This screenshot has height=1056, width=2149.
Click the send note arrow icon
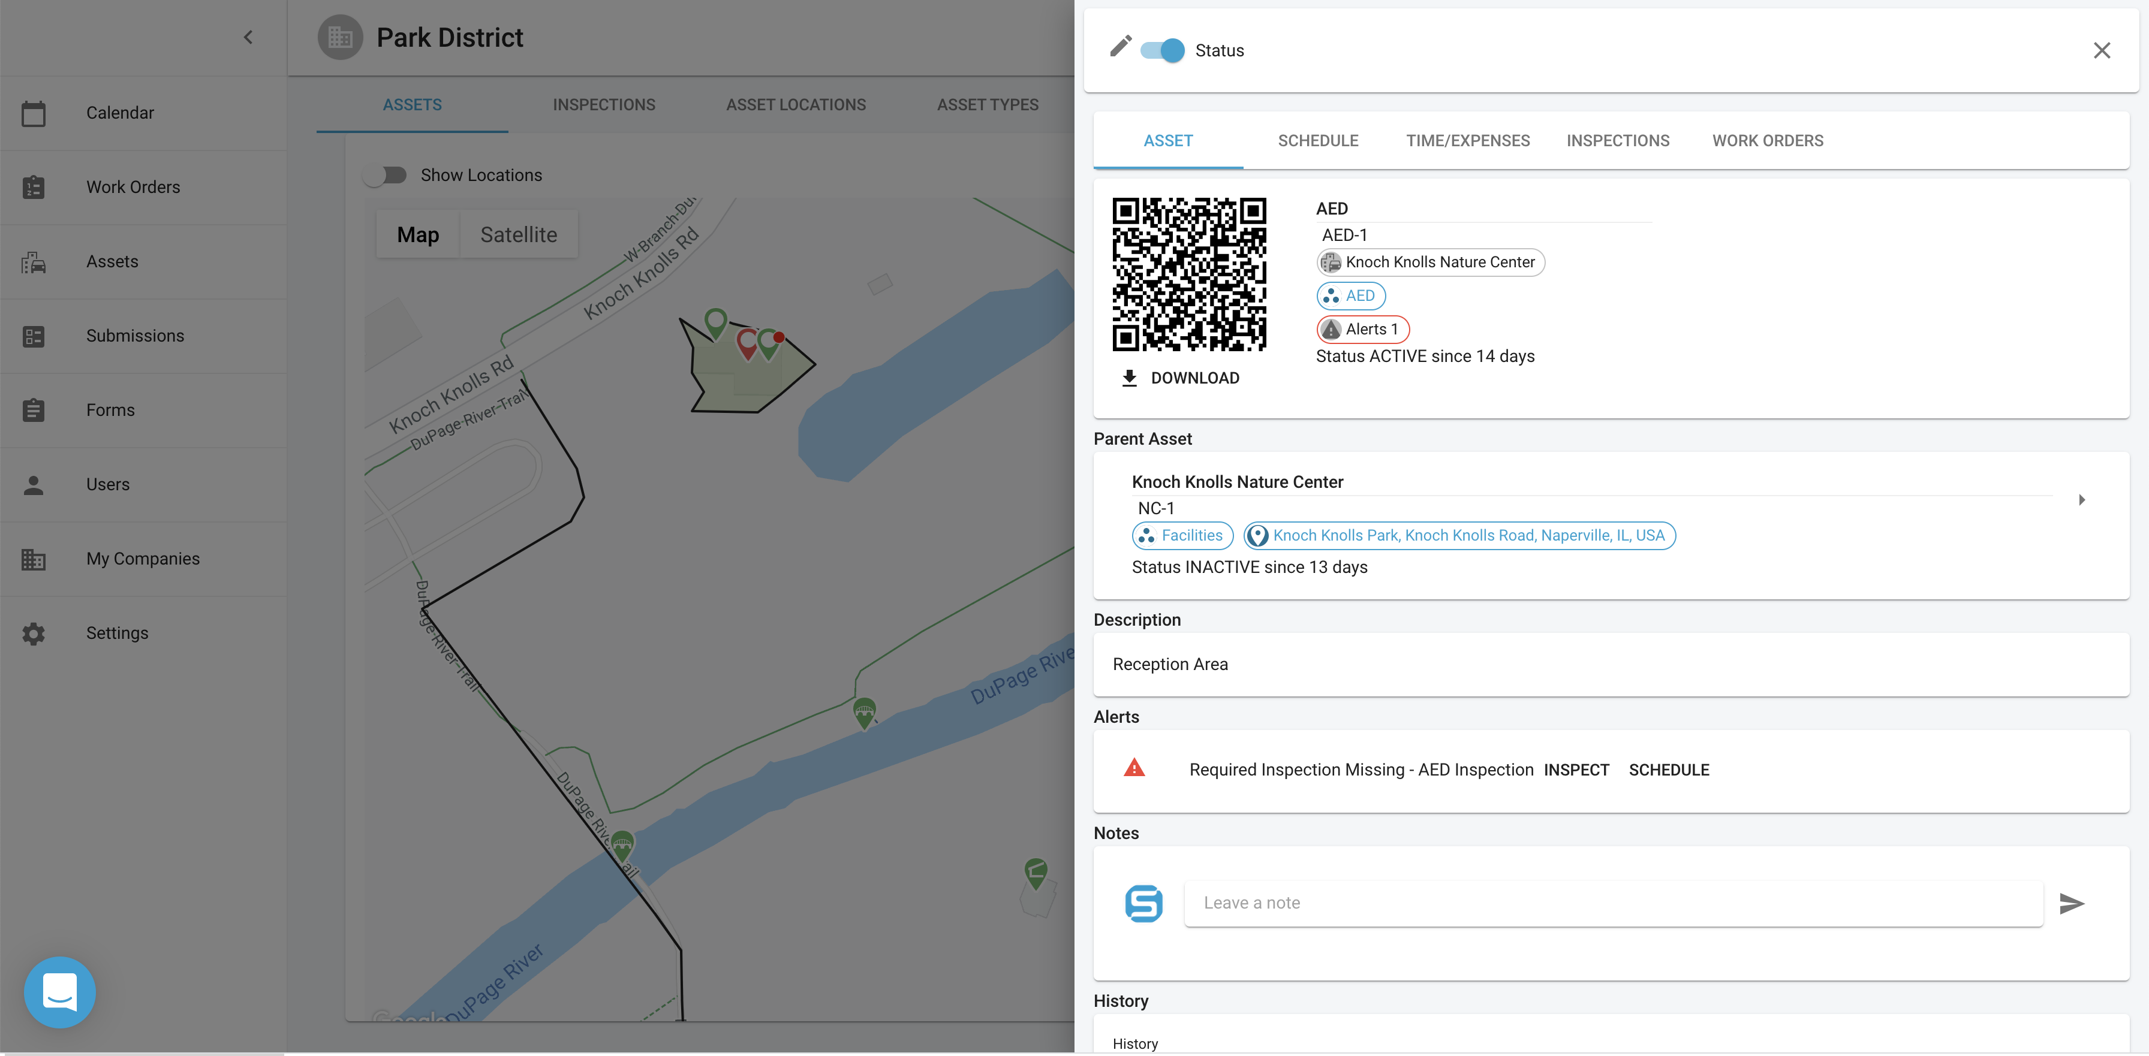(2072, 903)
